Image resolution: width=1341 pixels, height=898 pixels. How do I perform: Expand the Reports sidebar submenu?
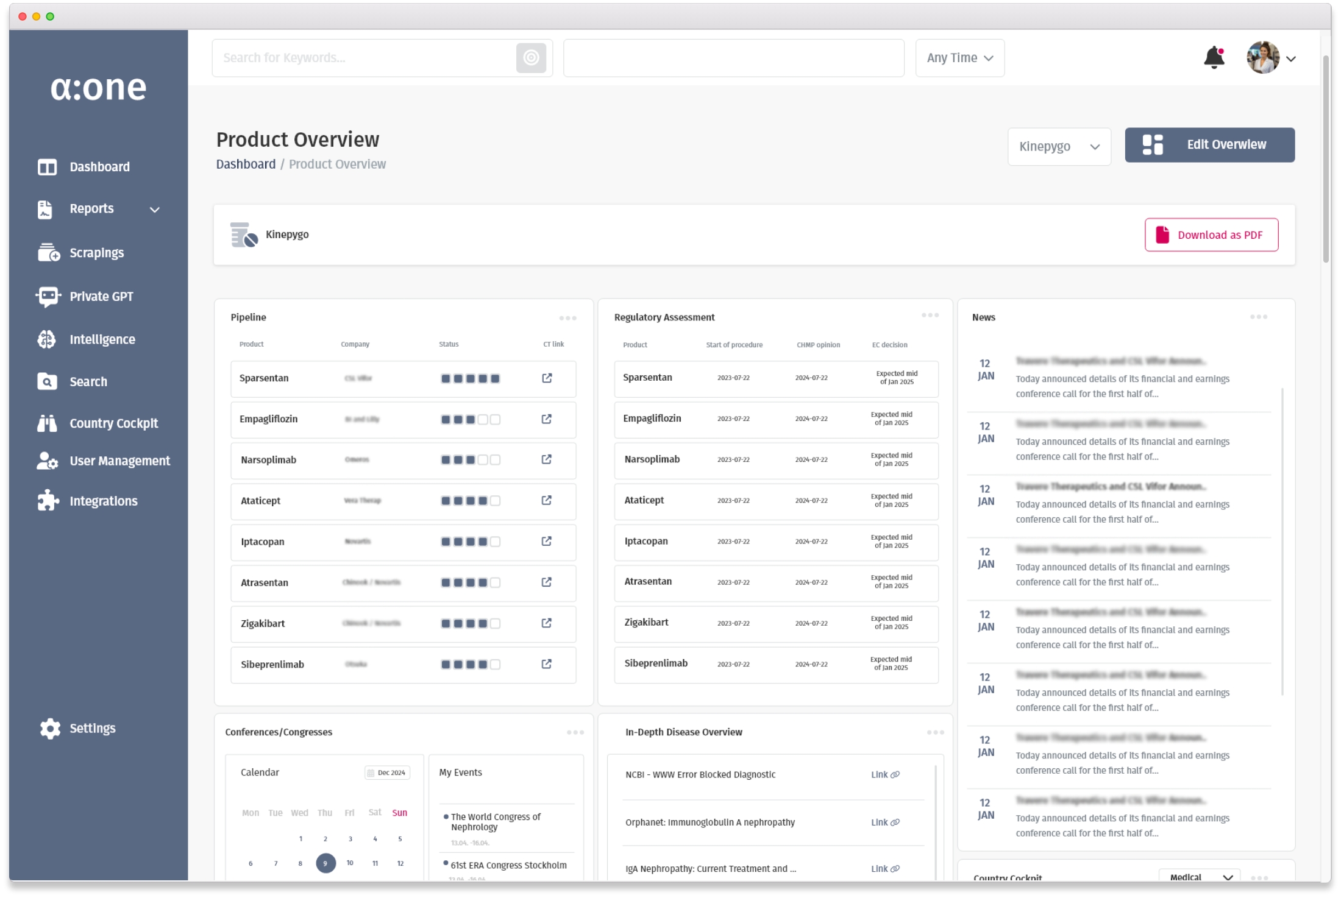[155, 210]
